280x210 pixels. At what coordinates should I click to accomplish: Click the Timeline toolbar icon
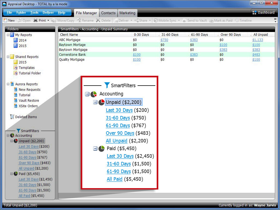click(x=237, y=20)
